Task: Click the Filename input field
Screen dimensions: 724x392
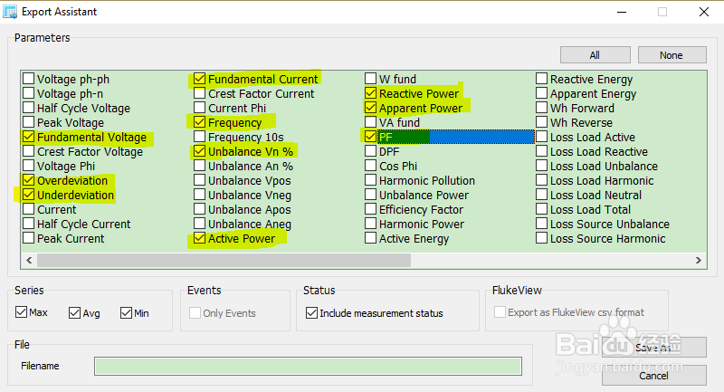Action: pos(308,366)
